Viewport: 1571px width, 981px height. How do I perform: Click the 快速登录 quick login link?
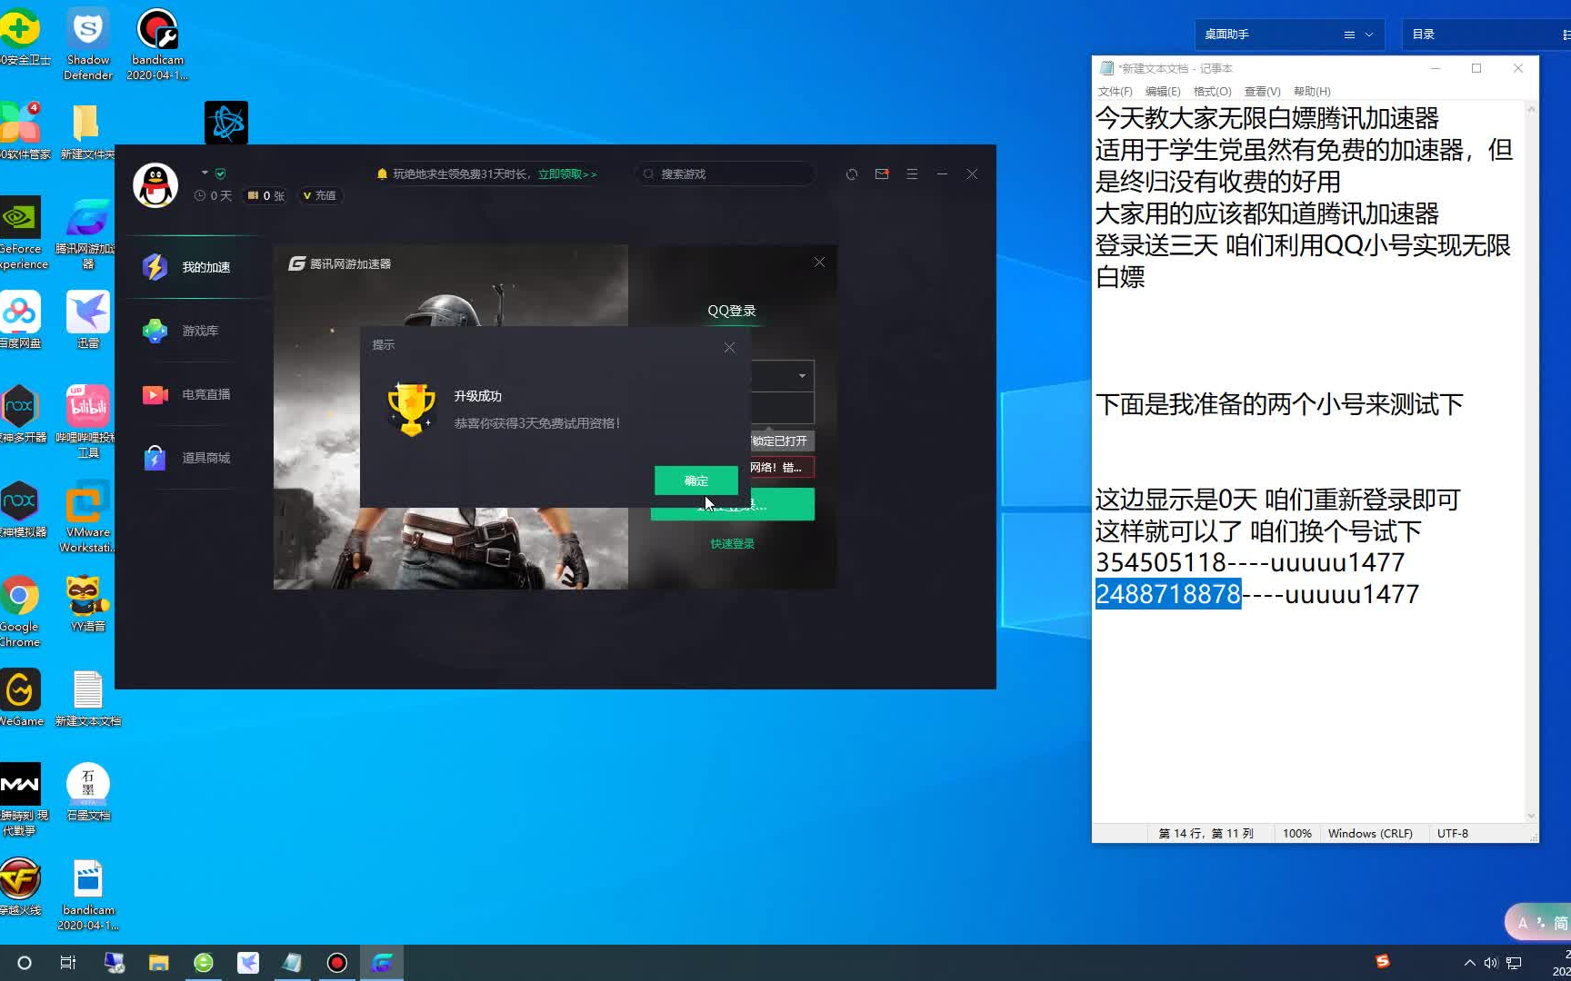[733, 544]
